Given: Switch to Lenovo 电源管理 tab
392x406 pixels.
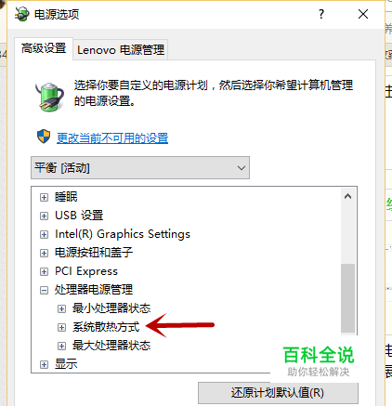Looking at the screenshot, I should tap(121, 49).
